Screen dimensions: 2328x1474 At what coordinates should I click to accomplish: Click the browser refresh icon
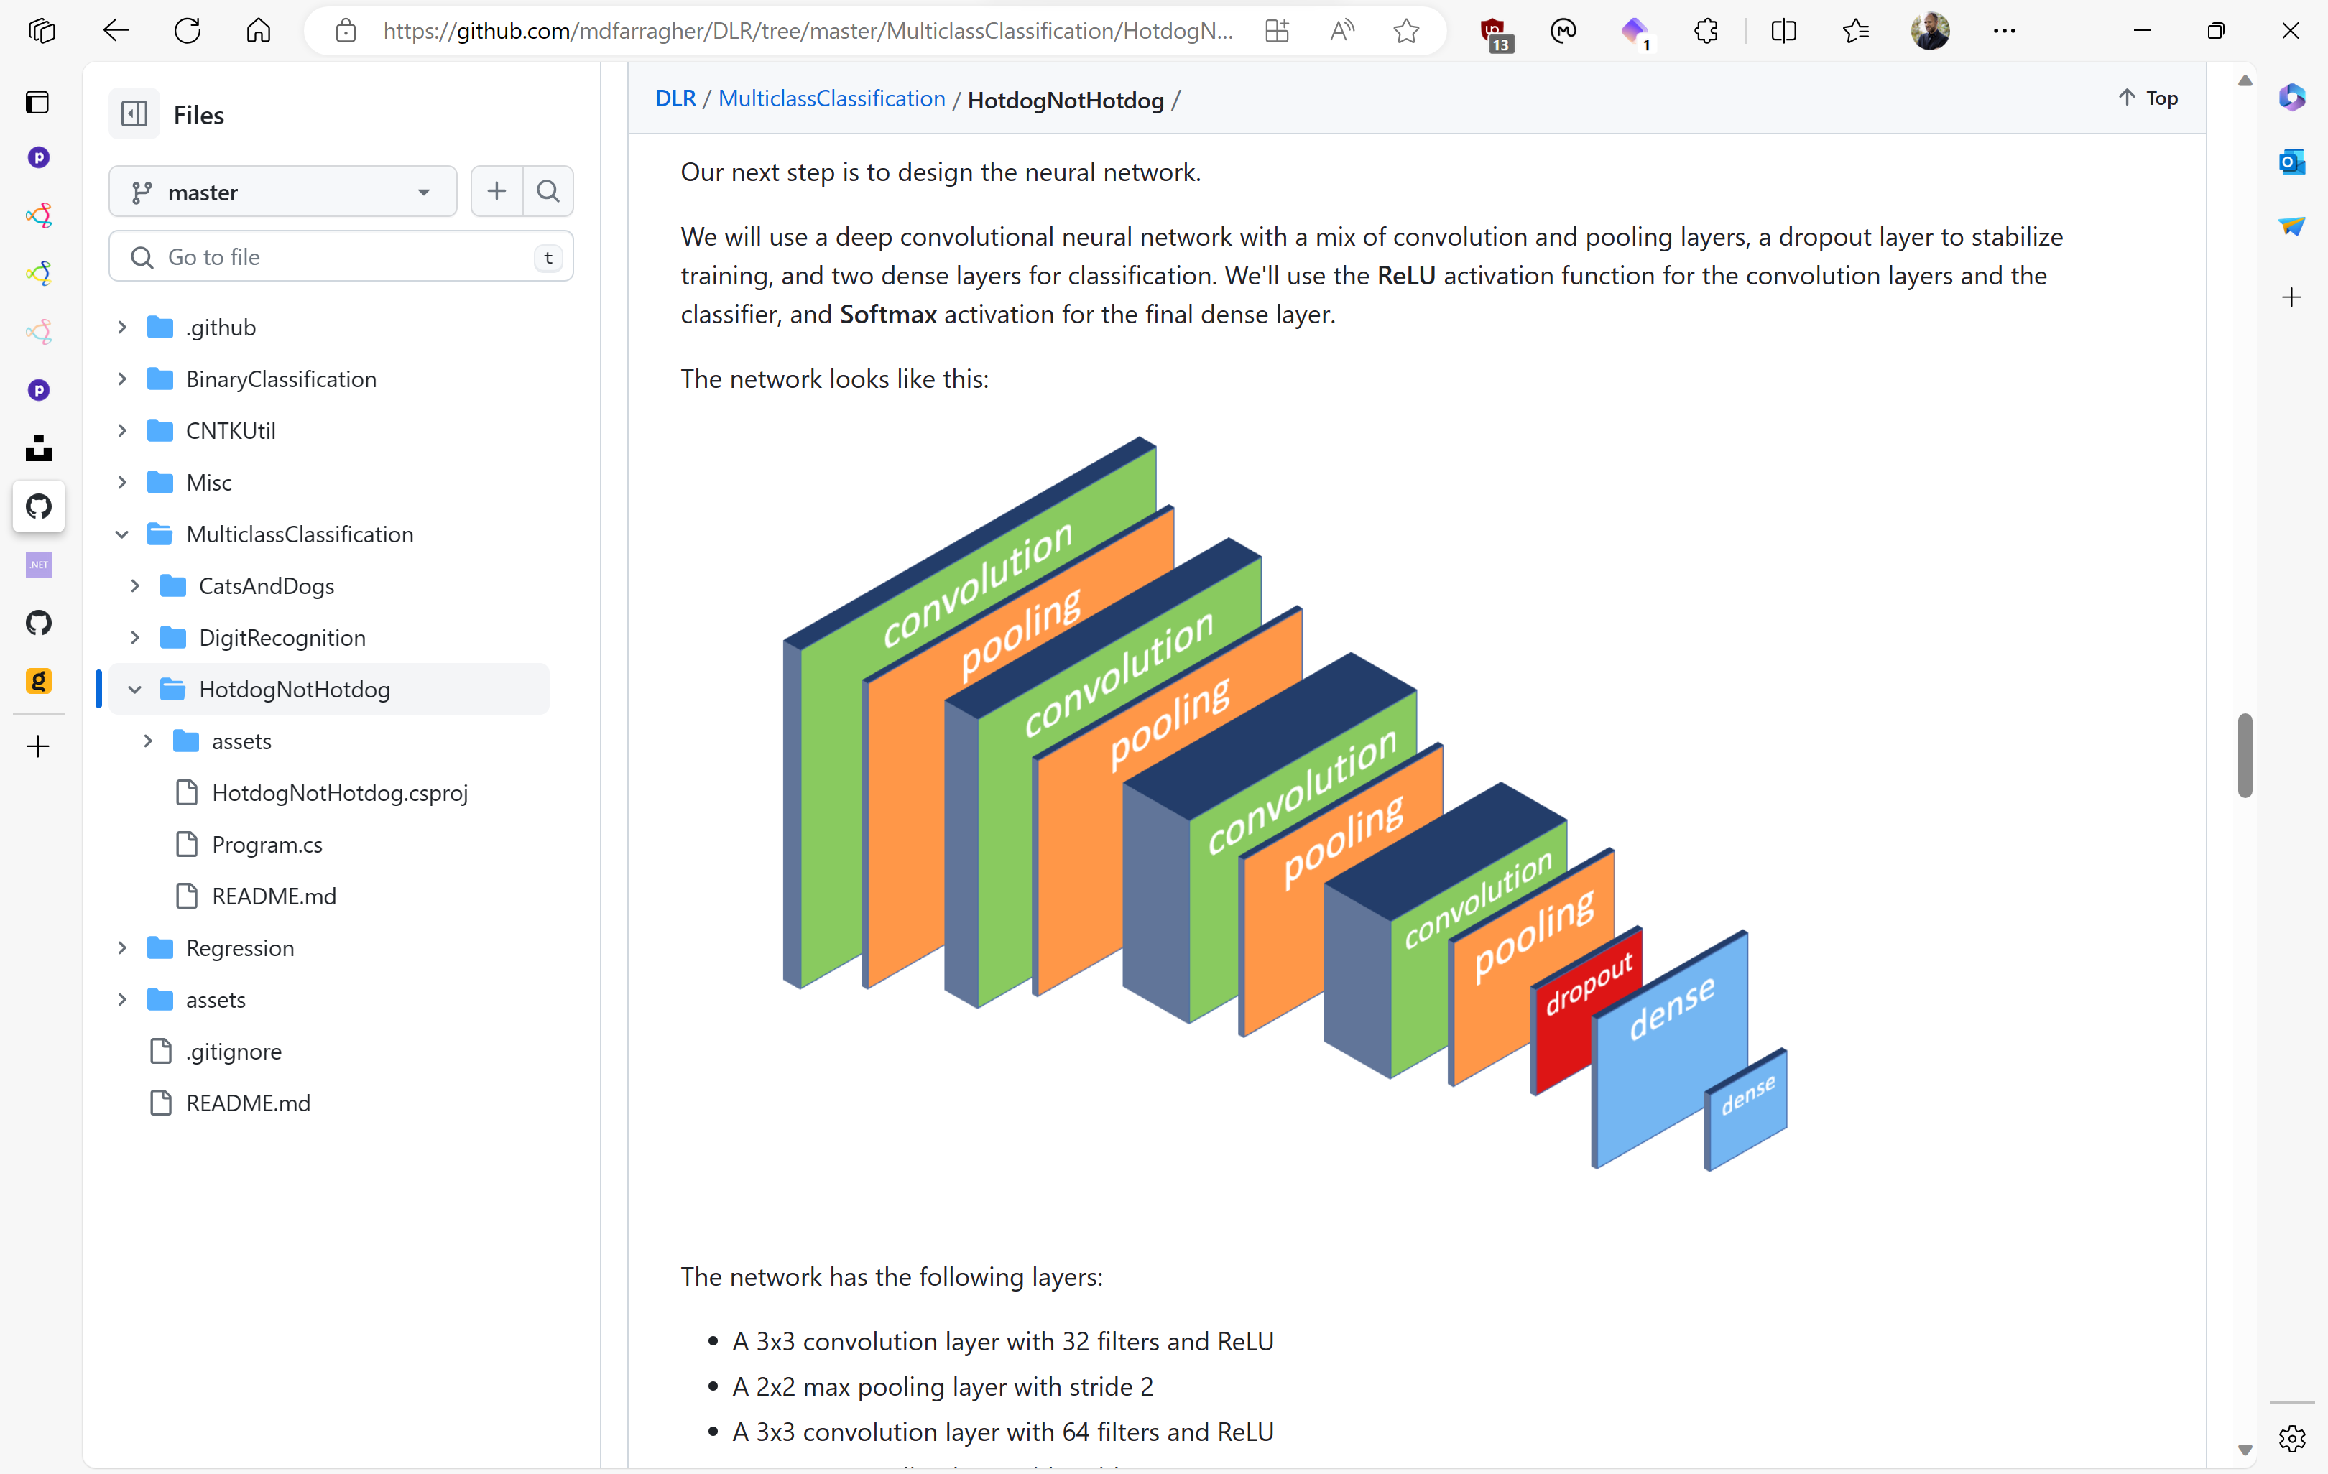click(x=187, y=31)
